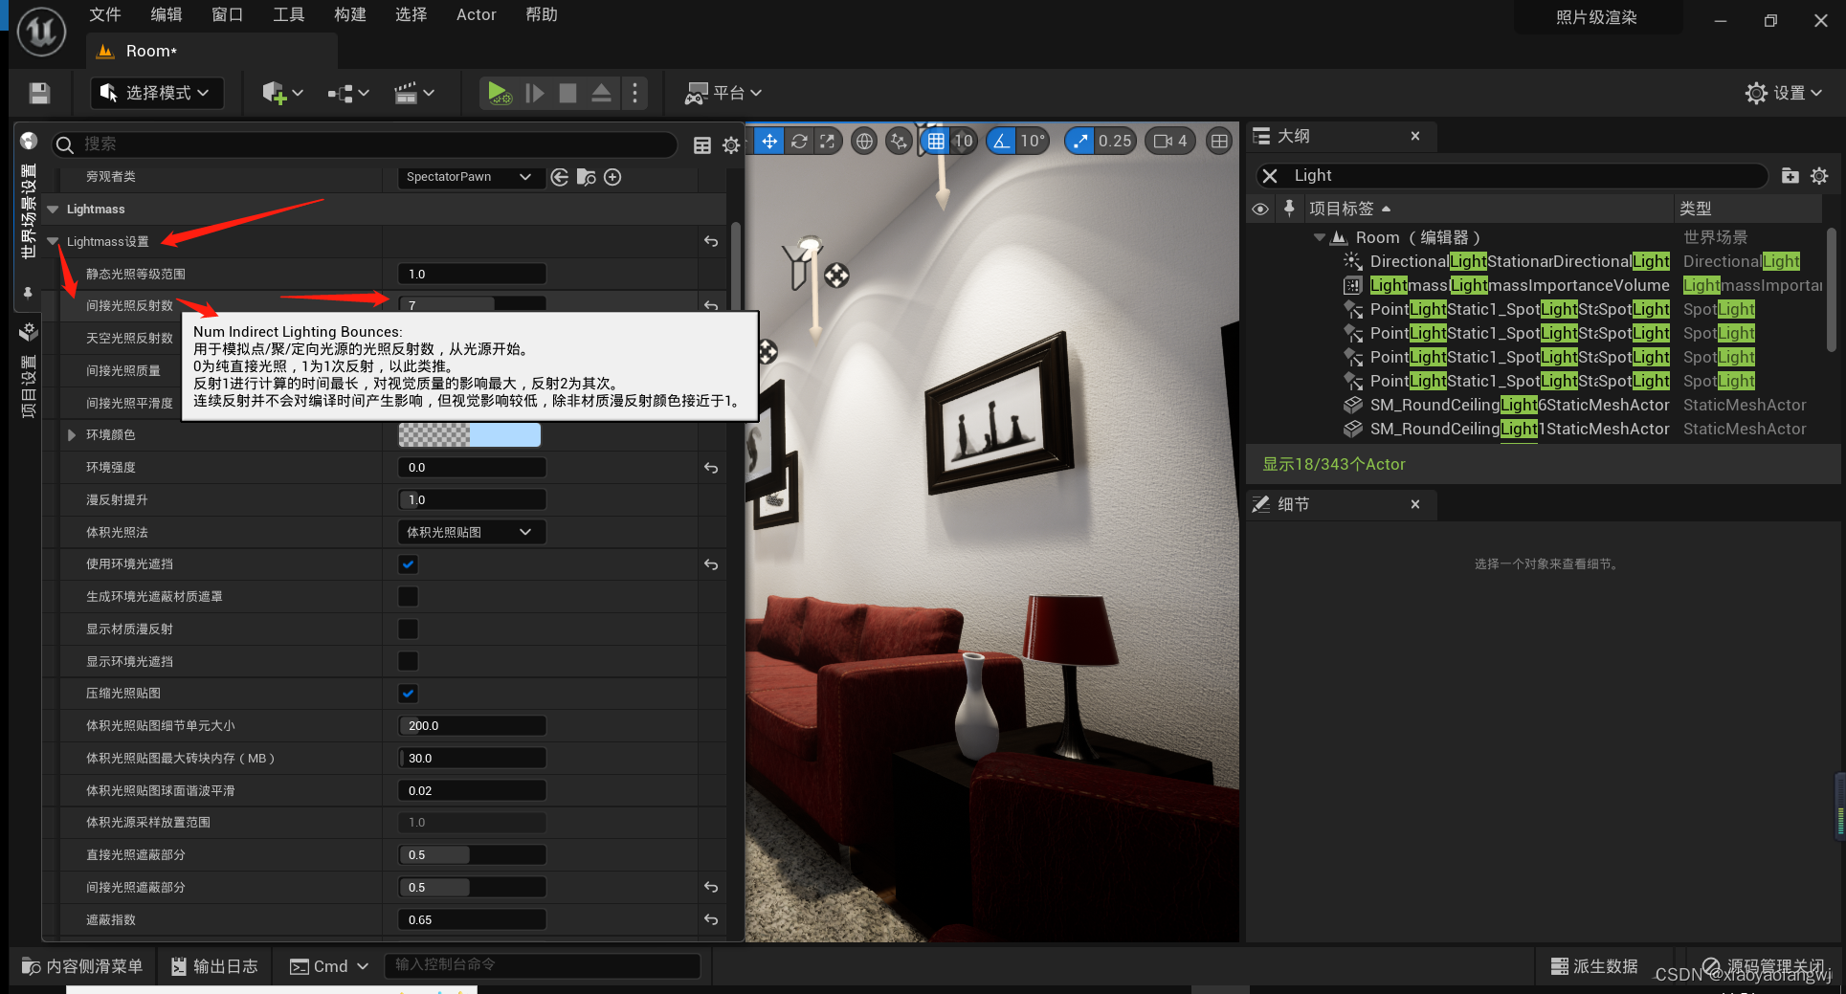Open the 构建 menu
This screenshot has height=994, width=1846.
tap(349, 15)
